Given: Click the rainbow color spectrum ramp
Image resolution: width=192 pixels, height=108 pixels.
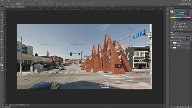Looking at the screenshot, I should [180, 18].
